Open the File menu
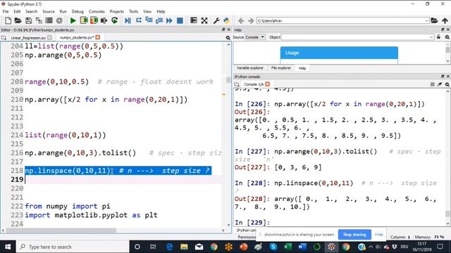Image resolution: width=451 pixels, height=253 pixels. click(6, 11)
